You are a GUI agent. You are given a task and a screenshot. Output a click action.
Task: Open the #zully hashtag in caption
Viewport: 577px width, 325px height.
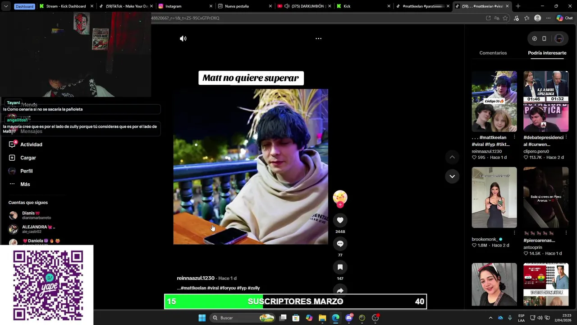(253, 288)
